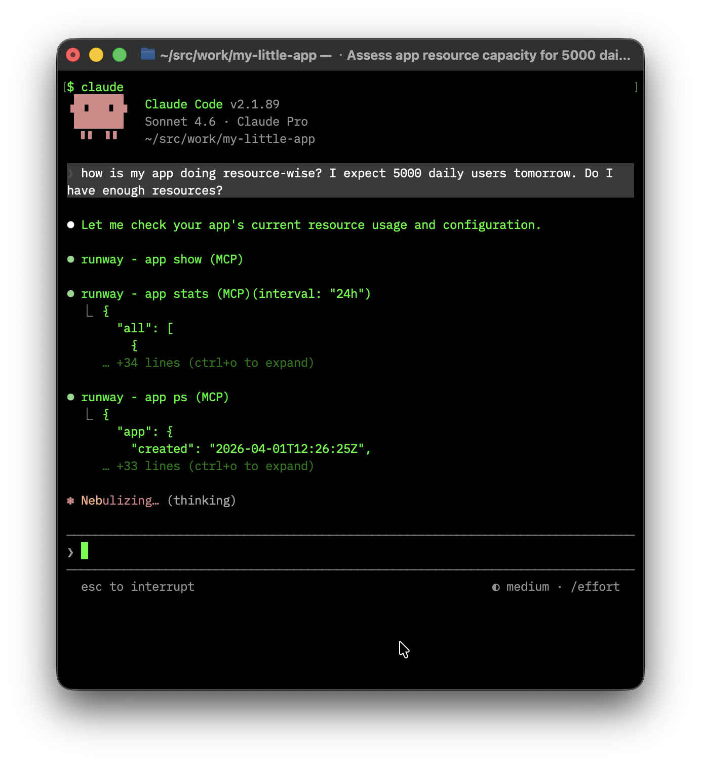Click the green bullet beside runway app show
The image size is (701, 765).
pyautogui.click(x=71, y=259)
